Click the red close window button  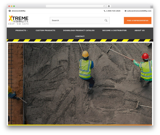click(x=9, y=6)
